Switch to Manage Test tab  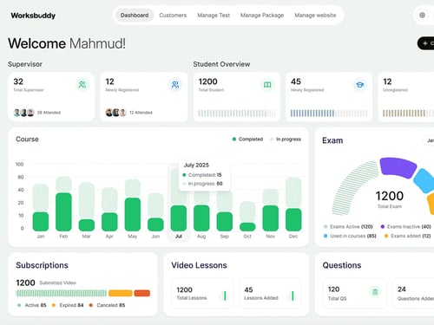point(214,16)
